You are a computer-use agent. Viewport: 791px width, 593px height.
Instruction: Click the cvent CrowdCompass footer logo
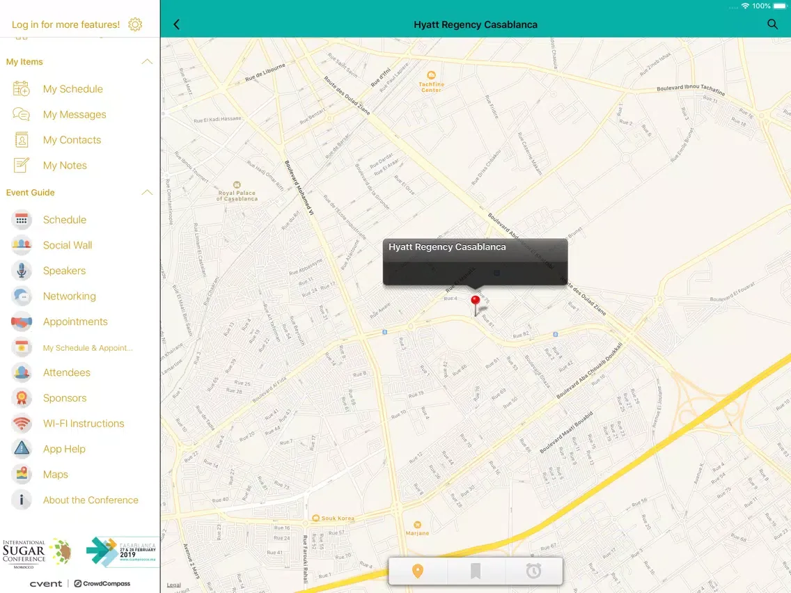[x=79, y=583]
